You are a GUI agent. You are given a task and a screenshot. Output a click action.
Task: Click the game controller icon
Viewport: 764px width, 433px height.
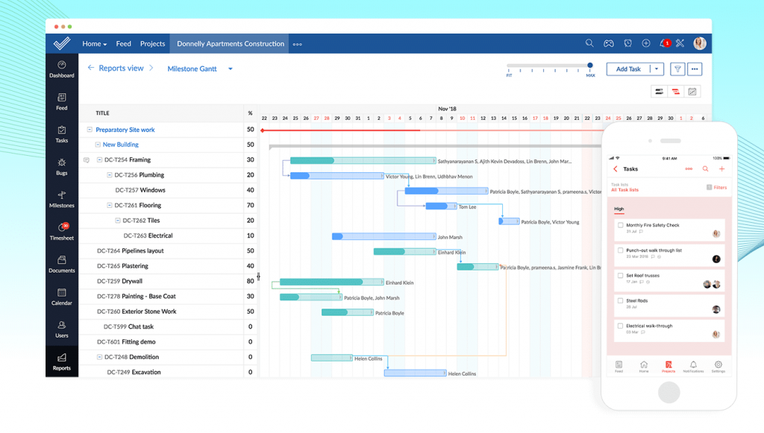click(609, 44)
